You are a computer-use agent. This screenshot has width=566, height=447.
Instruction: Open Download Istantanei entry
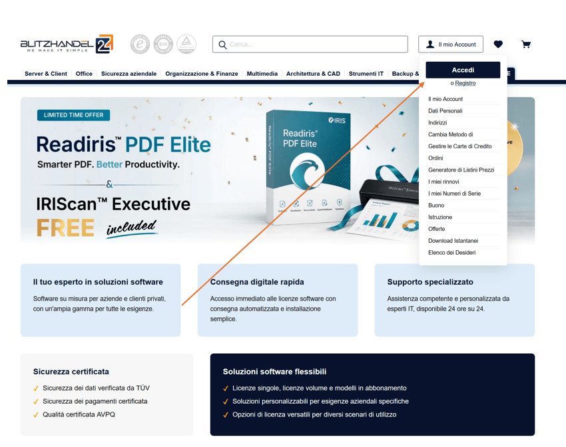coord(453,241)
